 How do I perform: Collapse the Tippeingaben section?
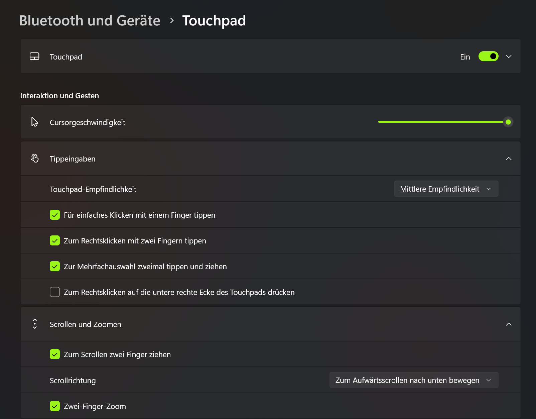click(509, 159)
